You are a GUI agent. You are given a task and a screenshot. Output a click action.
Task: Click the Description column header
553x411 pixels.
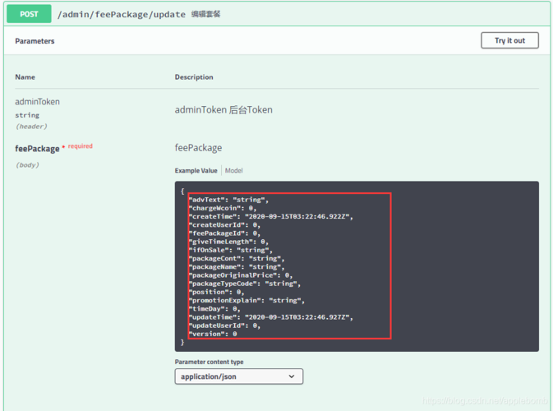194,77
